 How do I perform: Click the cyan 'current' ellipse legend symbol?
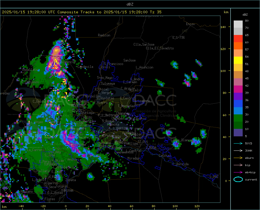[x=238, y=179]
